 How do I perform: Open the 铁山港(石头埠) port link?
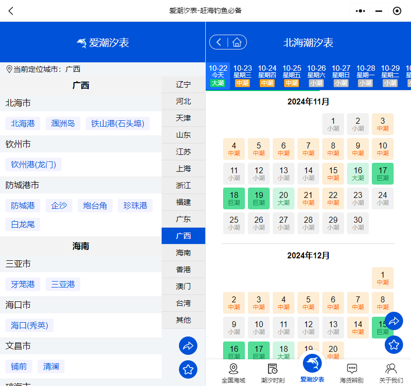tap(117, 124)
